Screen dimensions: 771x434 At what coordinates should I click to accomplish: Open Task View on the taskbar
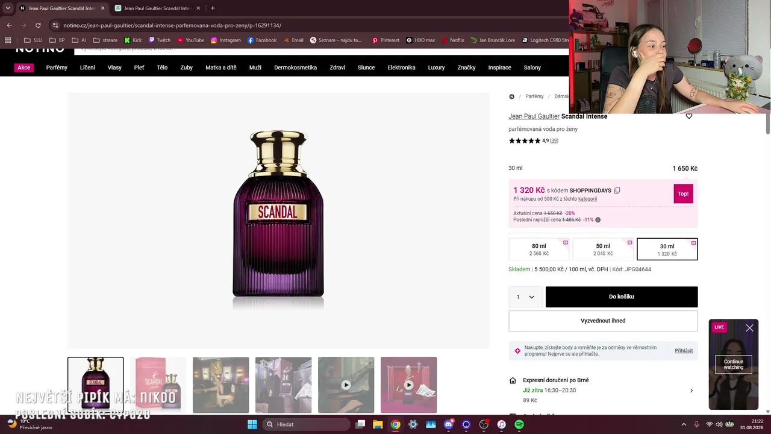(x=360, y=424)
